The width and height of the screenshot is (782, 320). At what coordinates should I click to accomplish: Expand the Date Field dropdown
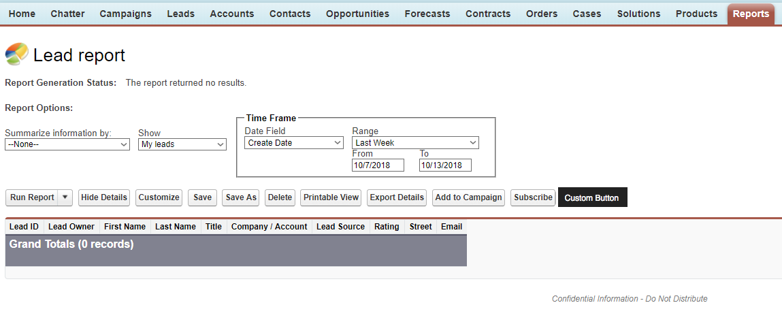[293, 143]
